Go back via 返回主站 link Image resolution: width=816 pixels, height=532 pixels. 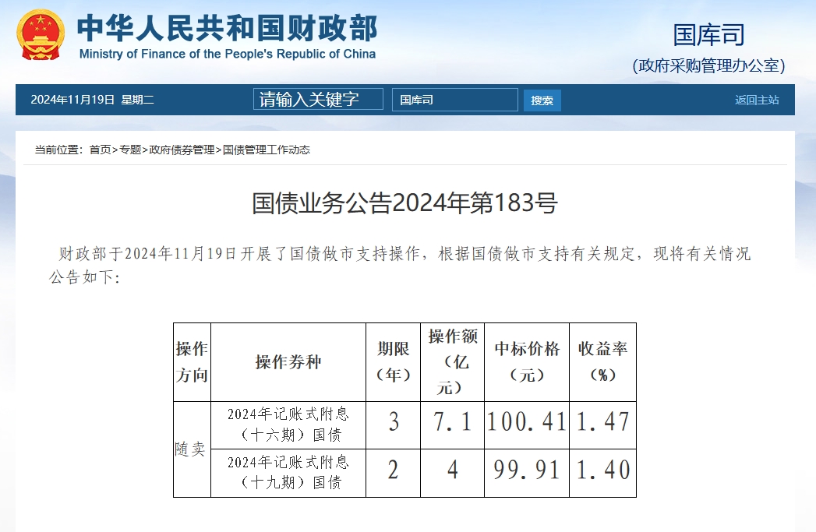(757, 100)
